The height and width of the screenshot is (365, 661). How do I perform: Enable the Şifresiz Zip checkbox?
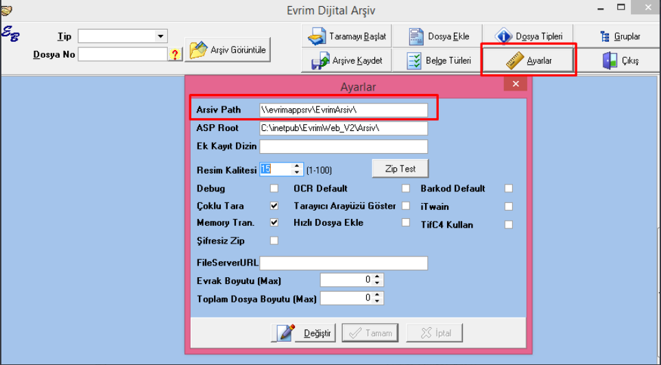point(274,241)
